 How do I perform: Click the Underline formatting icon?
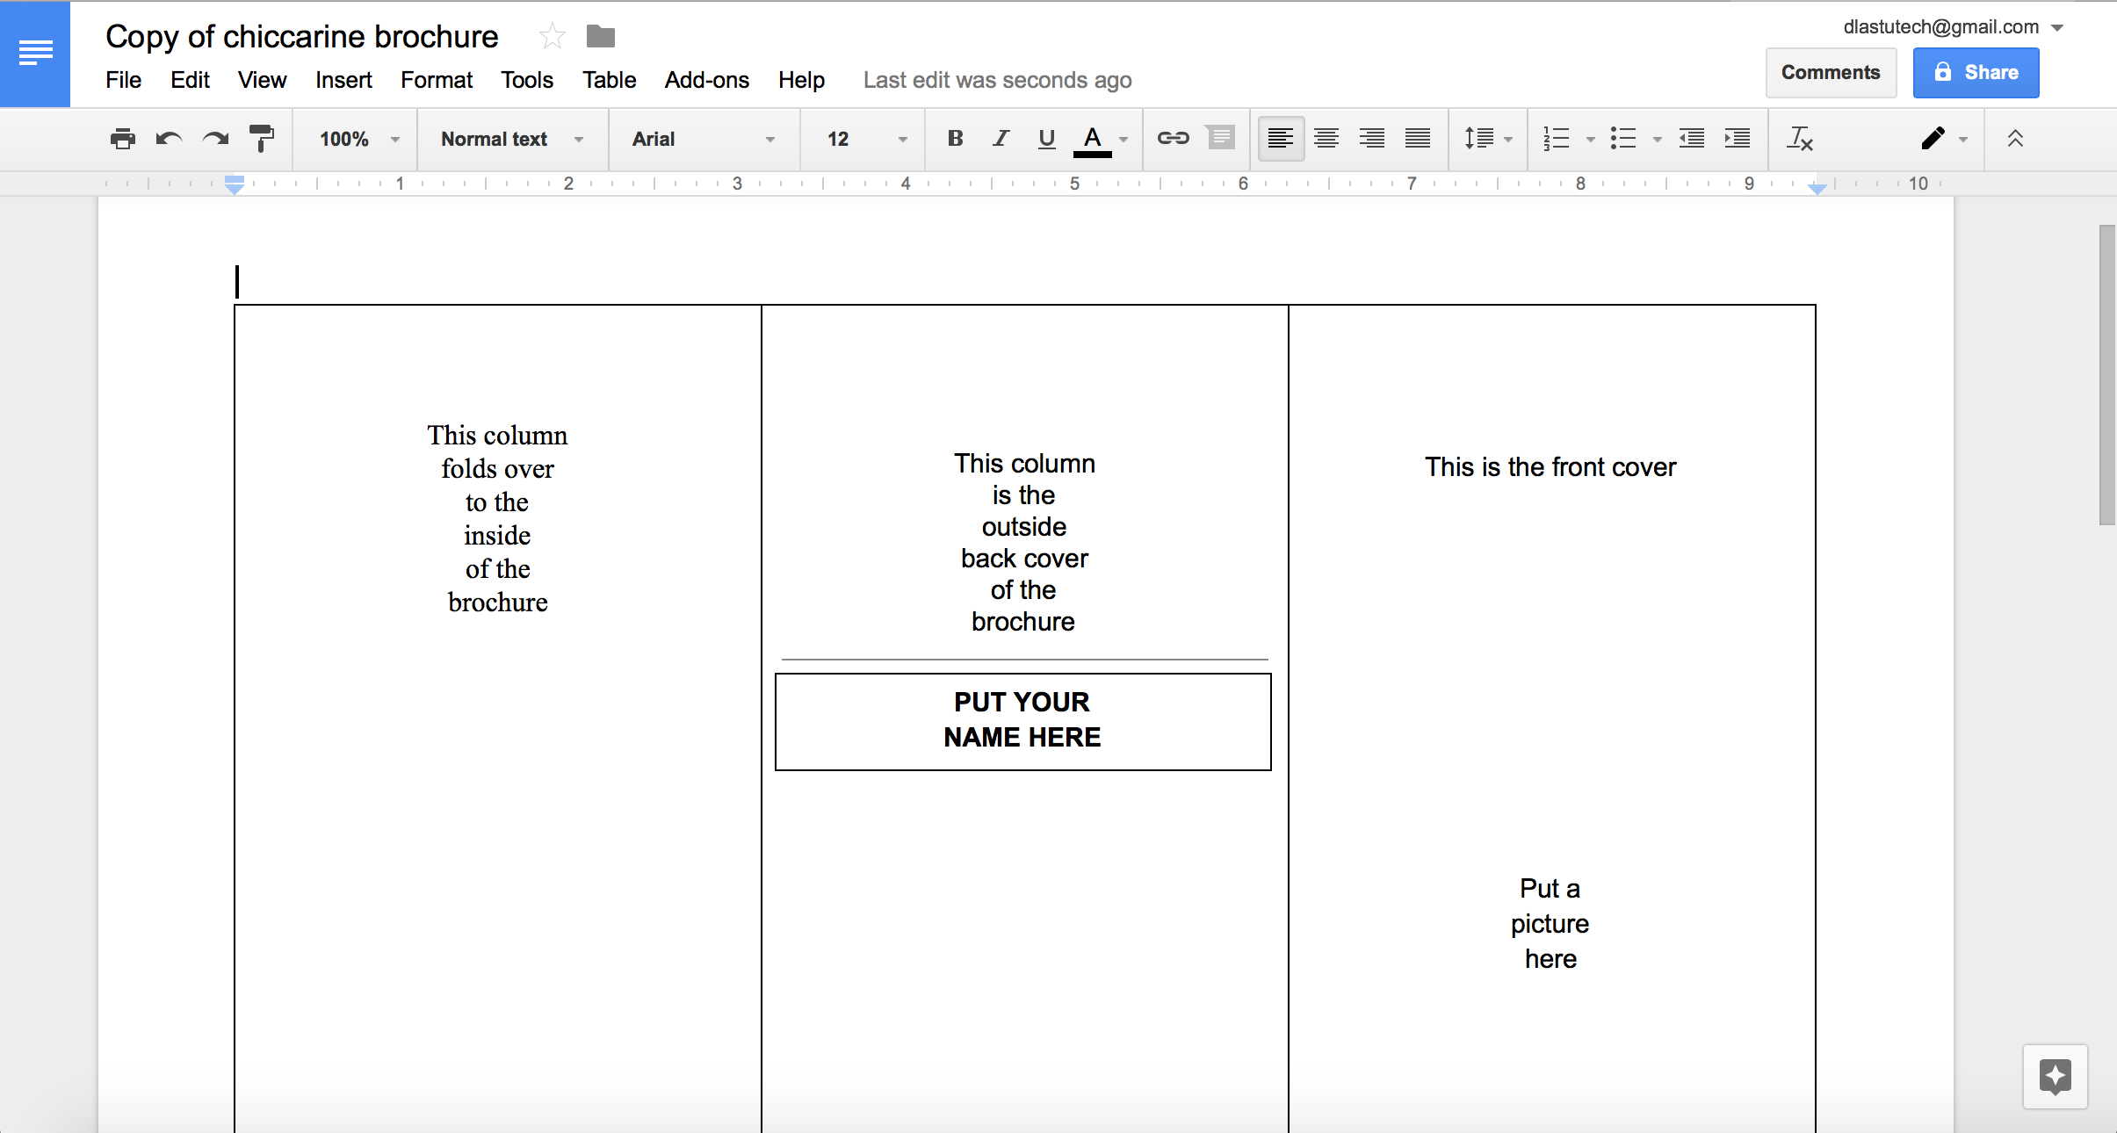click(1046, 139)
